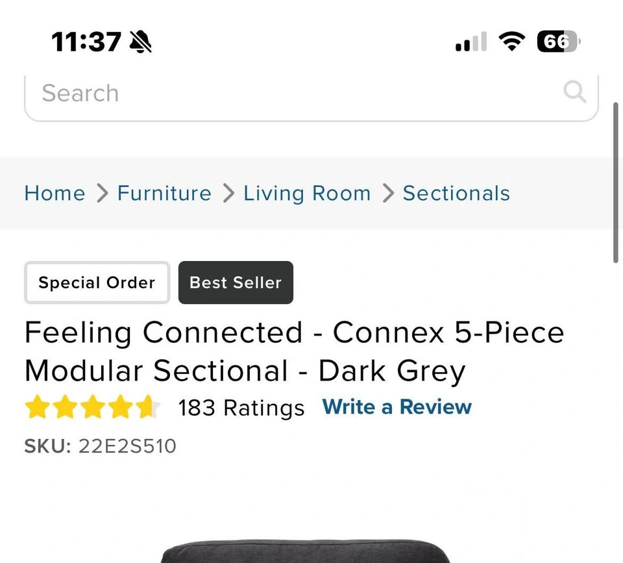623x563 pixels.
Task: Open the Write a Review link
Action: [397, 407]
